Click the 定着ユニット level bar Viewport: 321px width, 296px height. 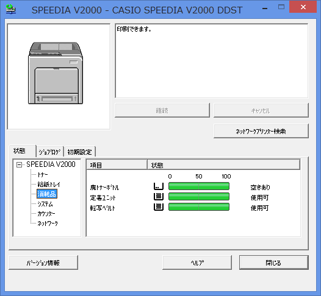(199, 197)
